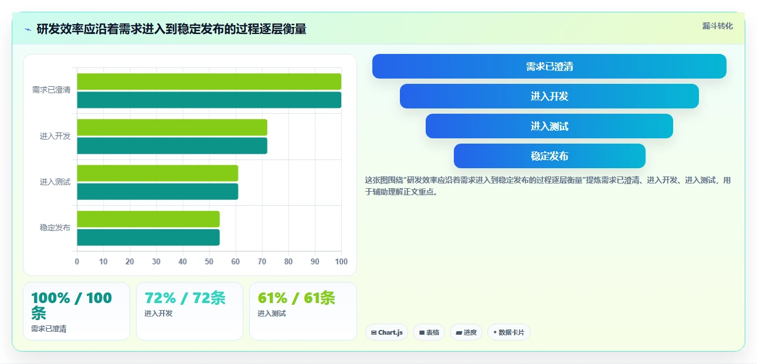Click the 进入开发 y-axis label
Image resolution: width=757 pixels, height=364 pixels.
coord(55,136)
